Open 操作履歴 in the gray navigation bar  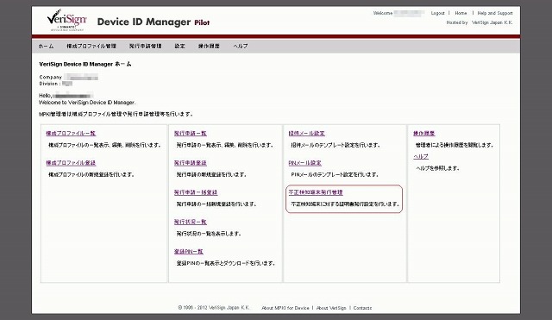point(209,46)
